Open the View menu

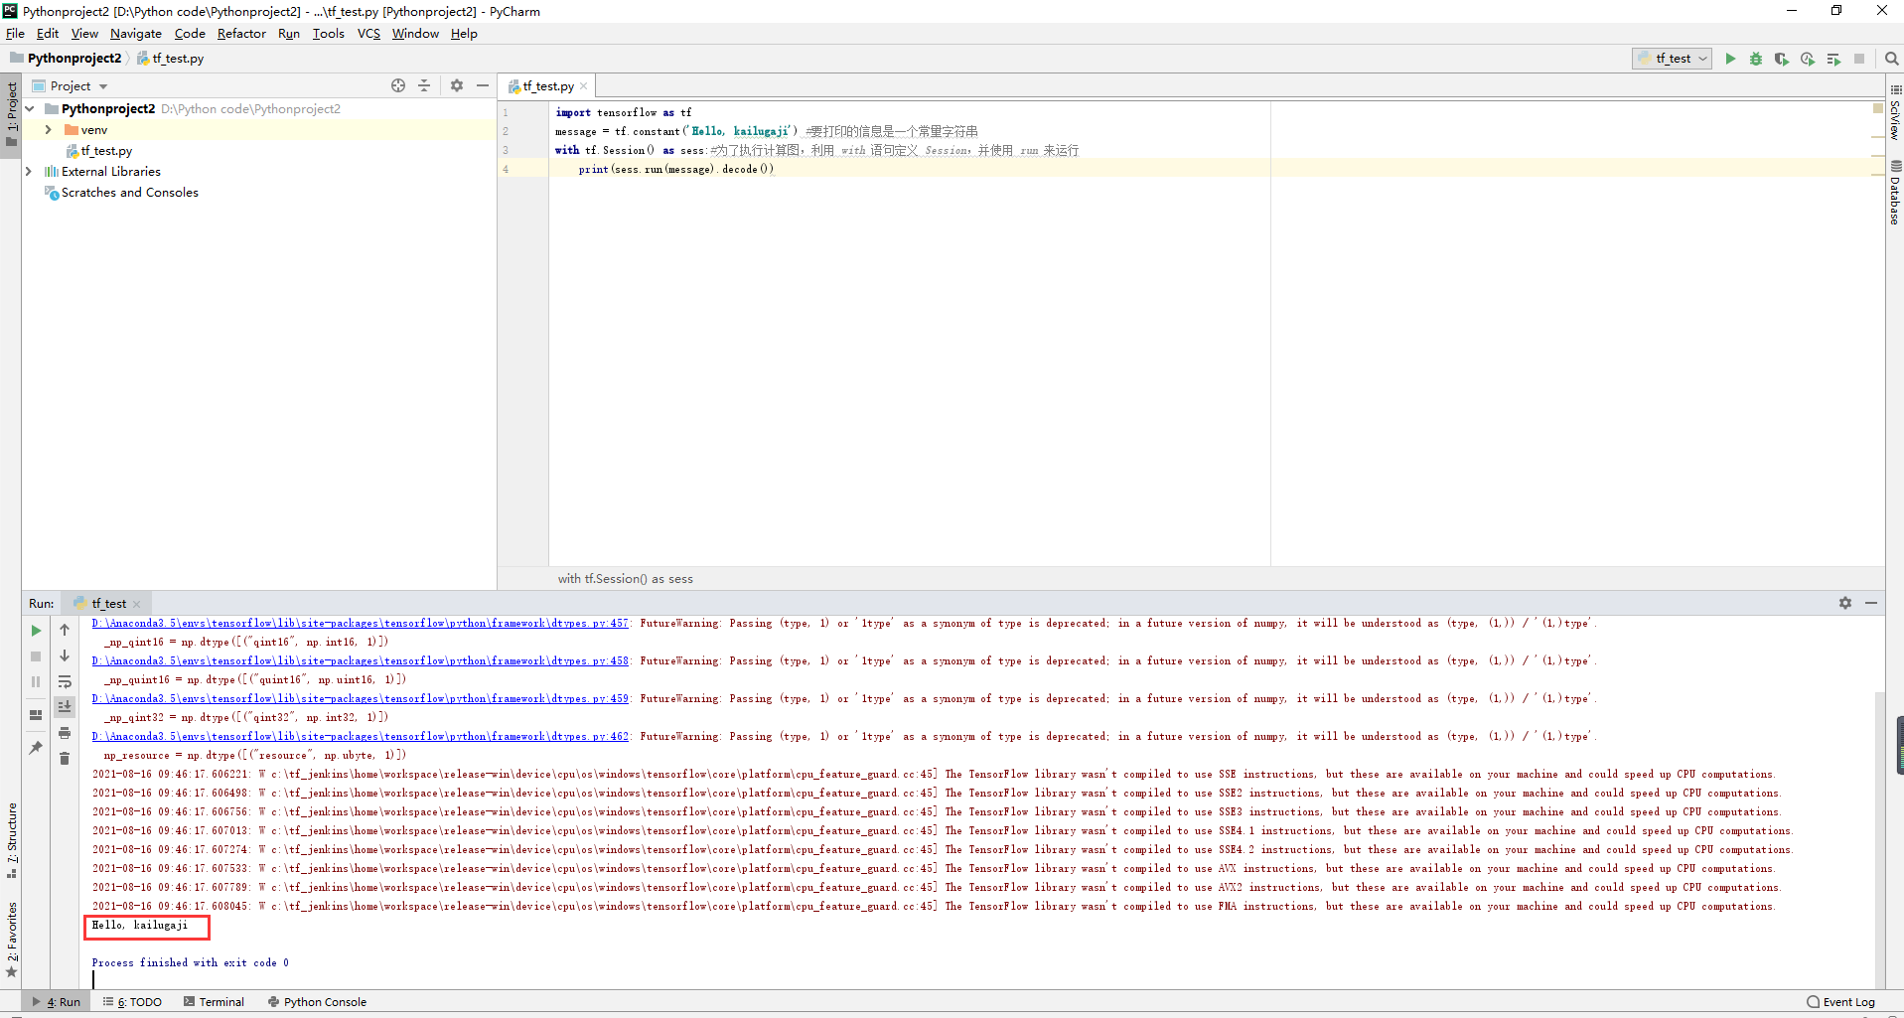(84, 33)
